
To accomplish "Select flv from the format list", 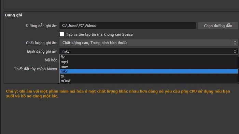I will [149, 57].
